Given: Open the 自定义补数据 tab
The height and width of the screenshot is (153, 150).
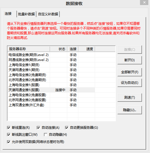Looking at the screenshot, I should coord(48,14).
